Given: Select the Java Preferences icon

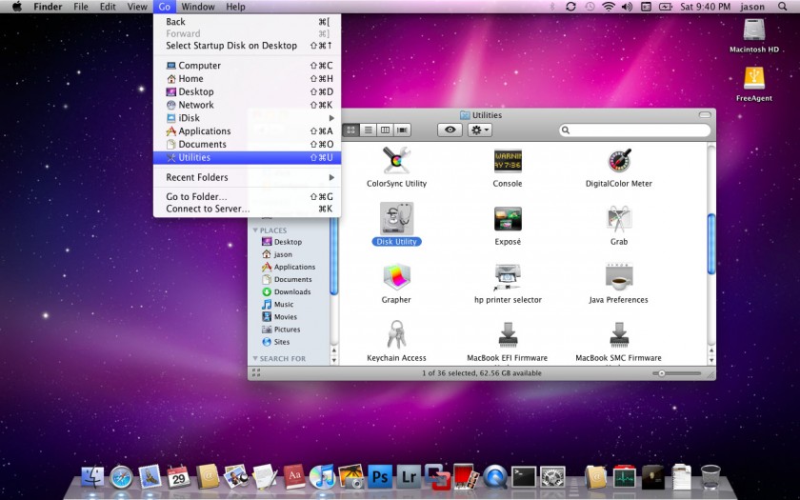Looking at the screenshot, I should (619, 277).
